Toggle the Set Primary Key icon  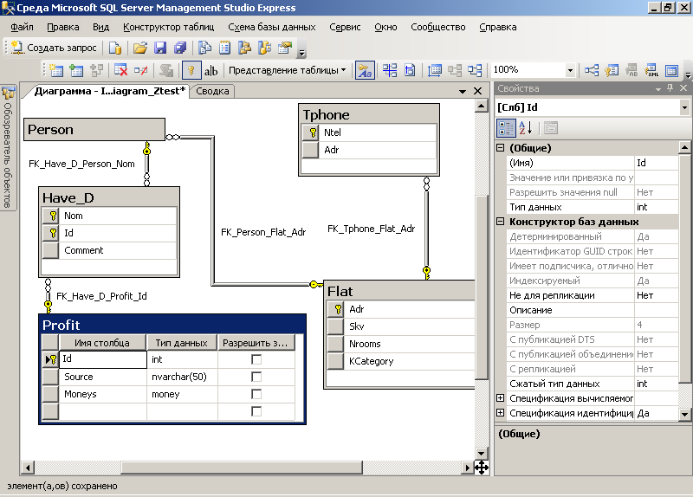[x=191, y=70]
